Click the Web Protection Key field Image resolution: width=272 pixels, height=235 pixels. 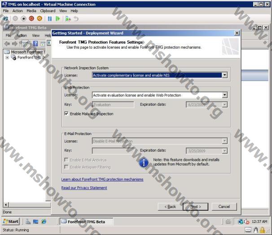(113, 104)
